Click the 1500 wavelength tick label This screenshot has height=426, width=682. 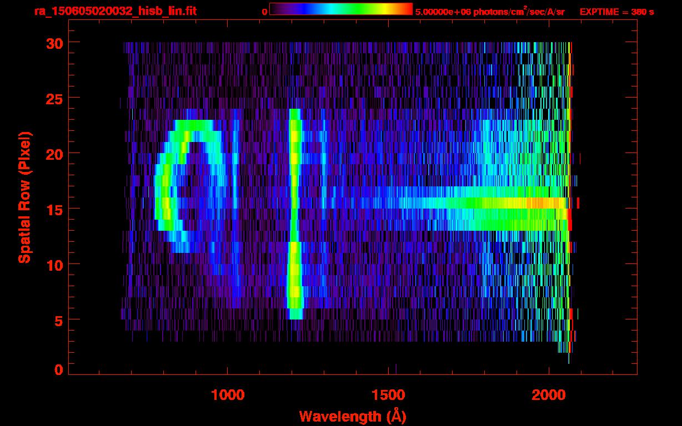[x=388, y=395]
